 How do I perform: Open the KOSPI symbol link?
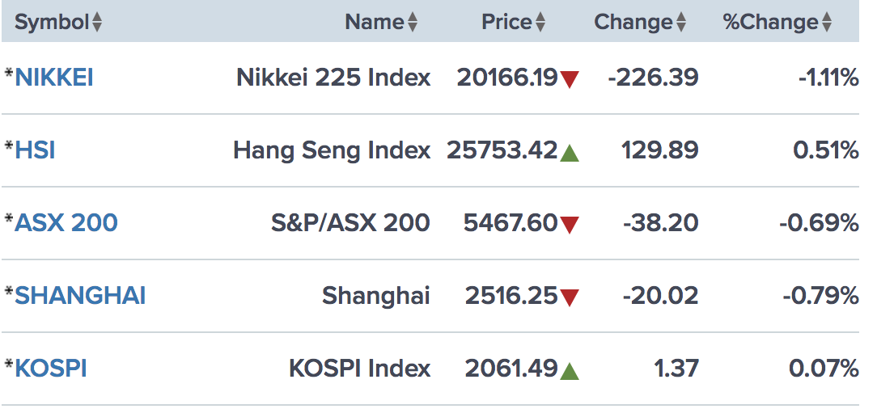tap(51, 369)
